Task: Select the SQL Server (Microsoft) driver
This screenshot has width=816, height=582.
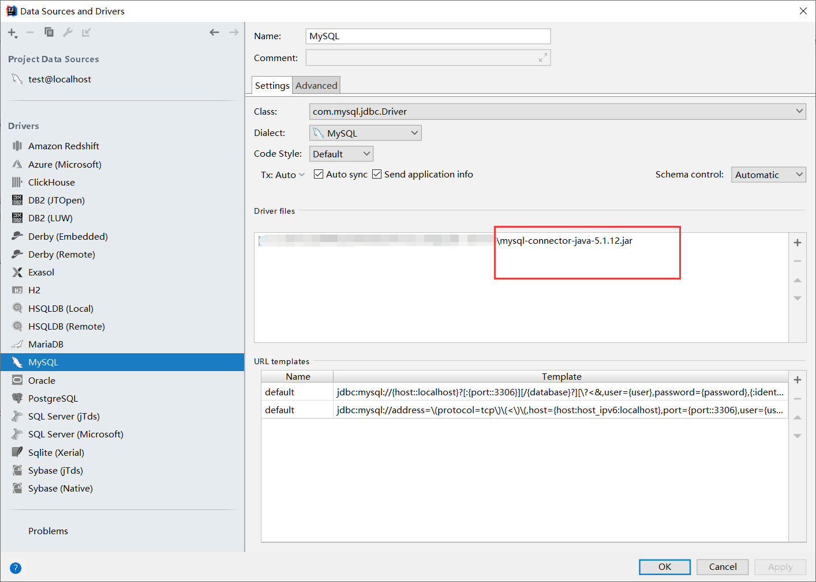Action: click(122, 434)
